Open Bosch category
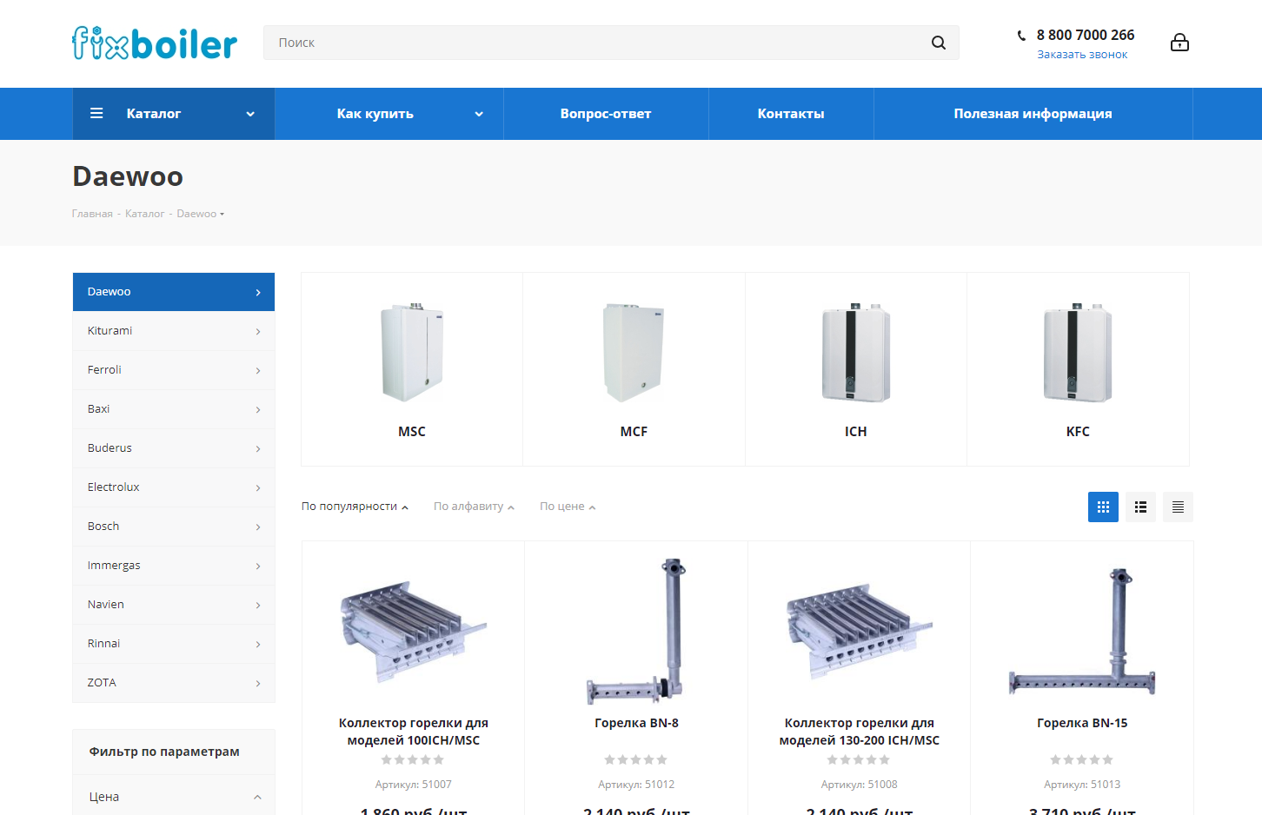Image resolution: width=1262 pixels, height=815 pixels. (x=174, y=527)
